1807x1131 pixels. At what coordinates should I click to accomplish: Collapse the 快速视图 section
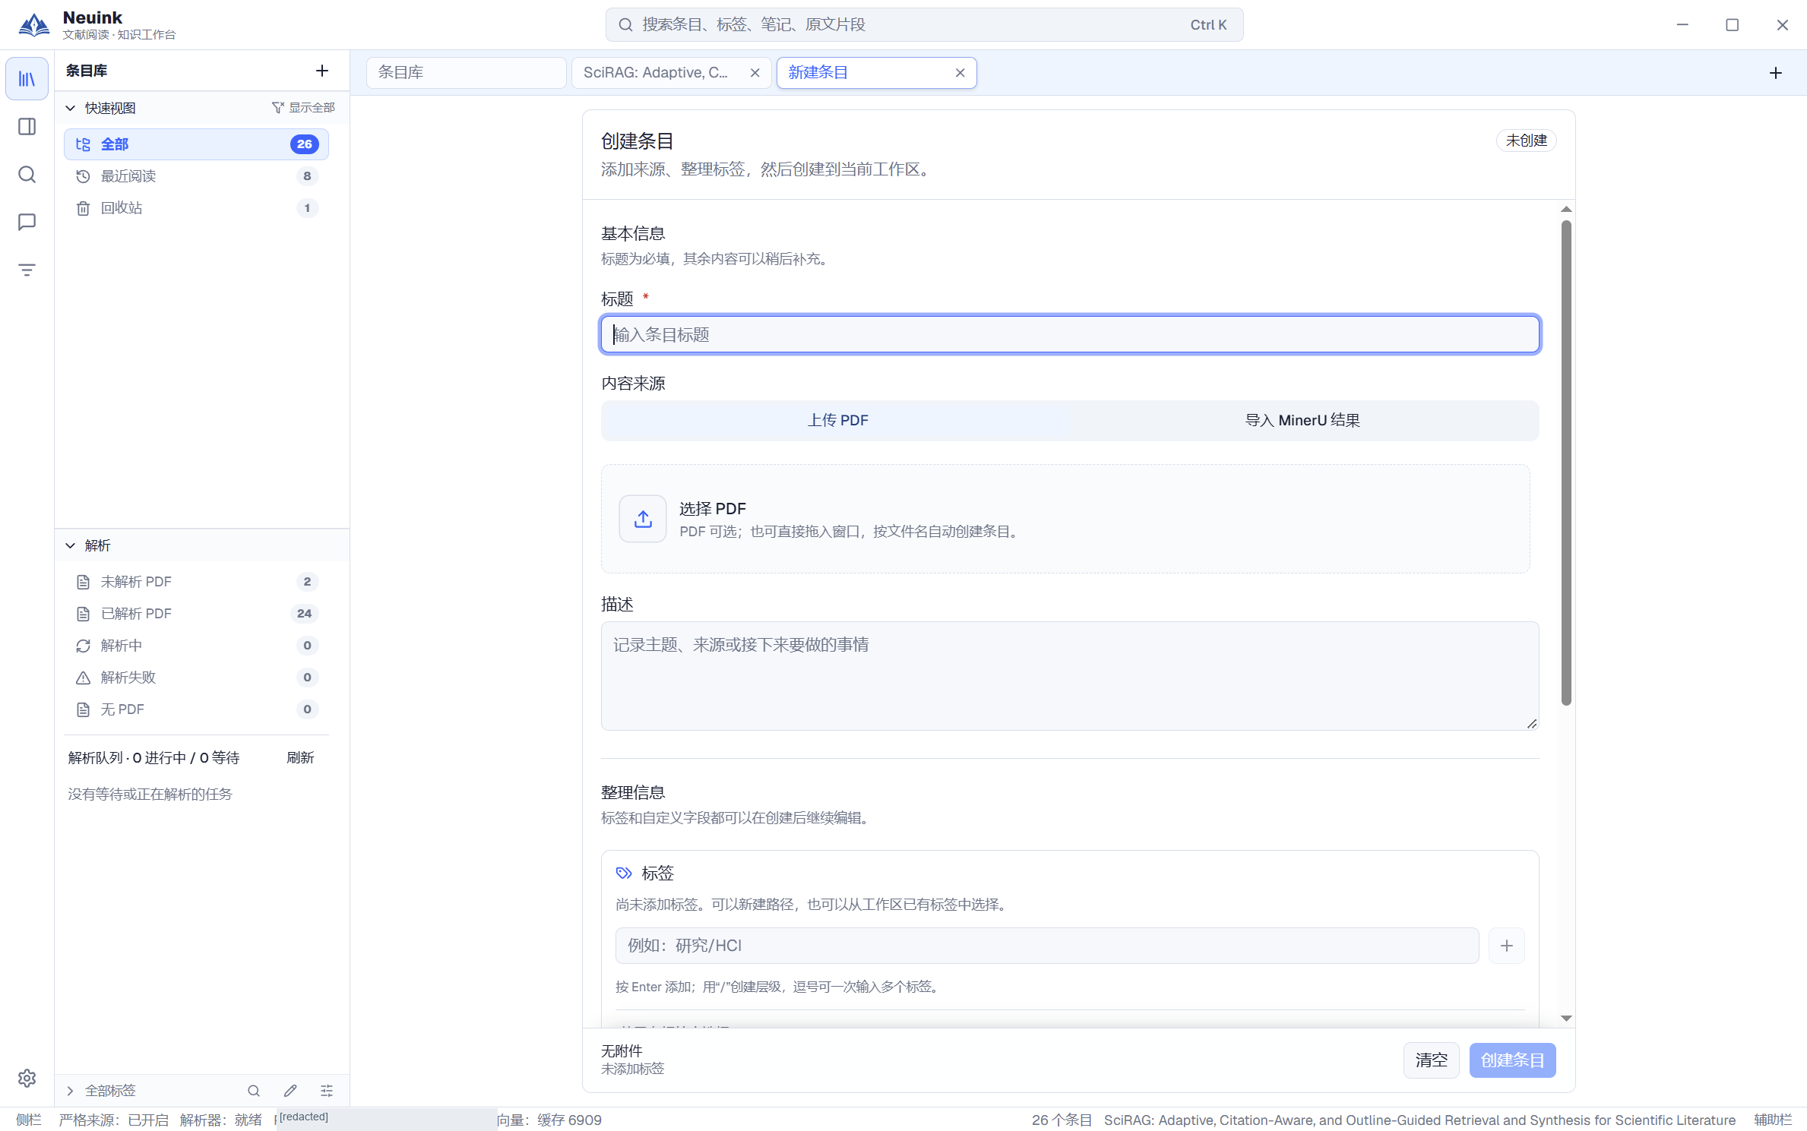(x=70, y=108)
